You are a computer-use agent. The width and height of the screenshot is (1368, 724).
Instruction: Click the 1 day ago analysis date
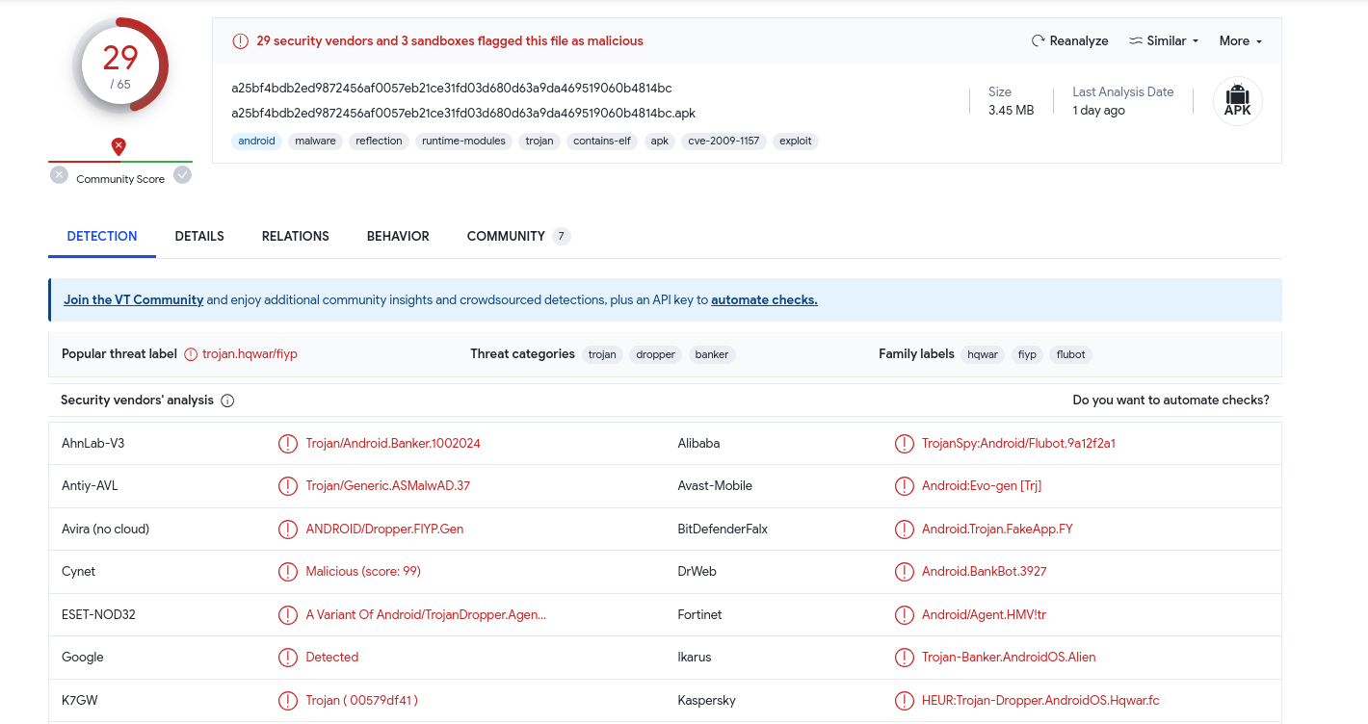[1098, 111]
